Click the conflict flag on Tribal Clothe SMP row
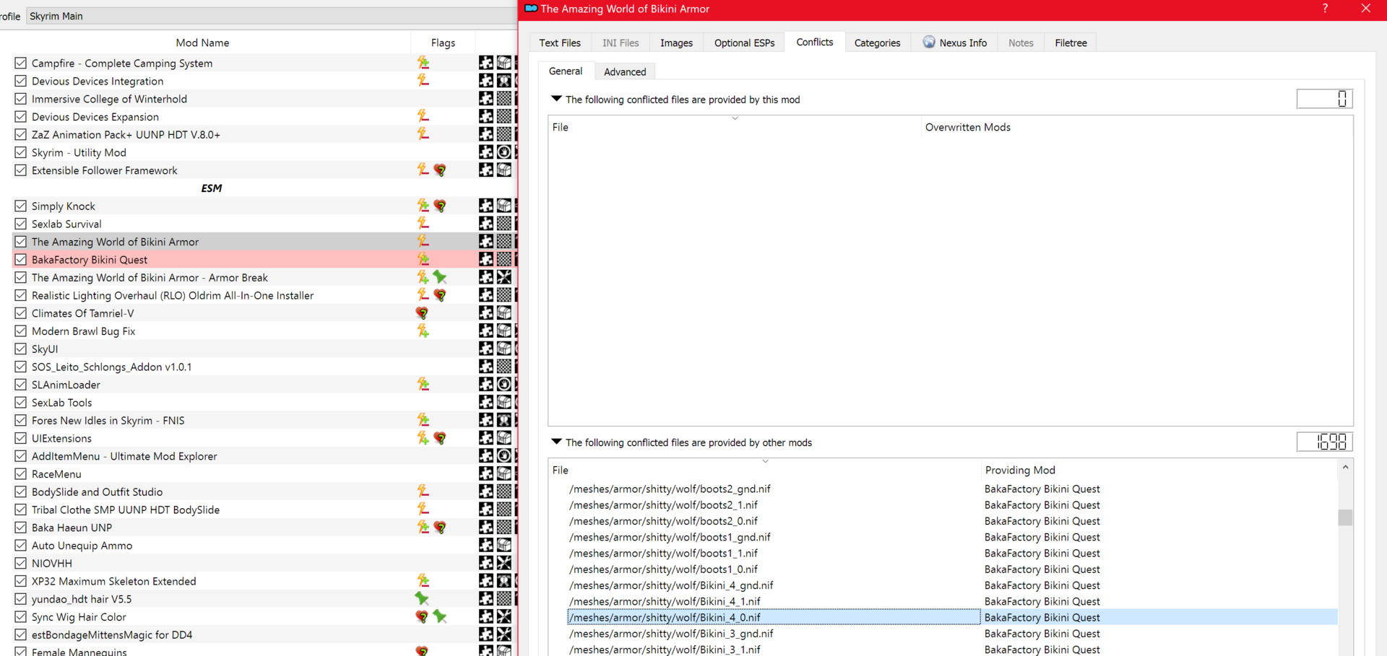The height and width of the screenshot is (656, 1387). click(x=423, y=510)
